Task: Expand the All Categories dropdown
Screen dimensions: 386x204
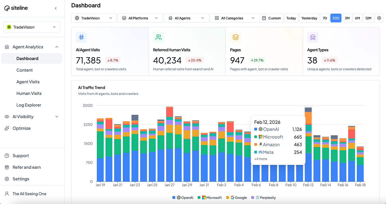Action: [234, 18]
